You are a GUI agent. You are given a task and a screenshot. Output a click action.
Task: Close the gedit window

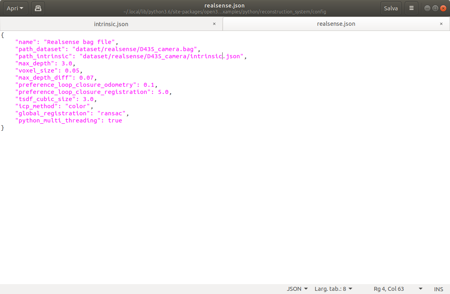coord(443,8)
